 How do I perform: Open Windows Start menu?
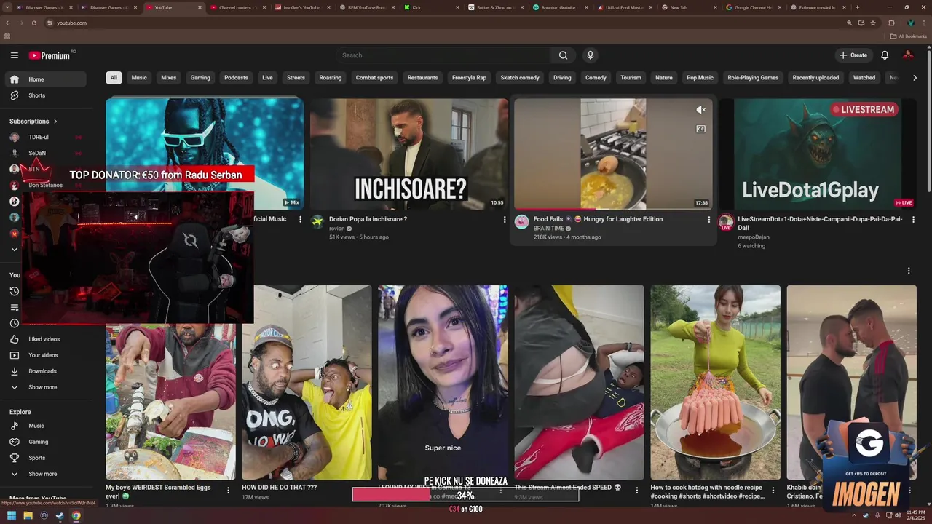pyautogui.click(x=12, y=516)
